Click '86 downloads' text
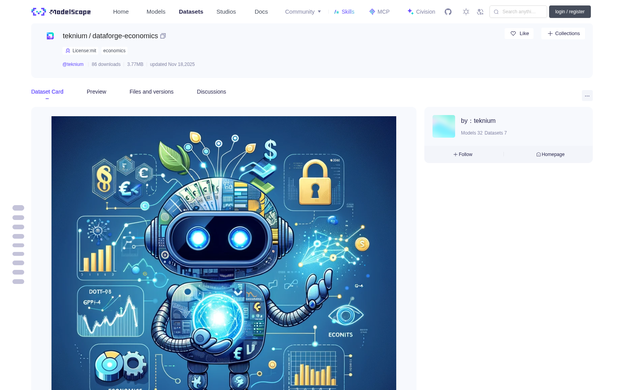624x390 pixels. click(106, 64)
